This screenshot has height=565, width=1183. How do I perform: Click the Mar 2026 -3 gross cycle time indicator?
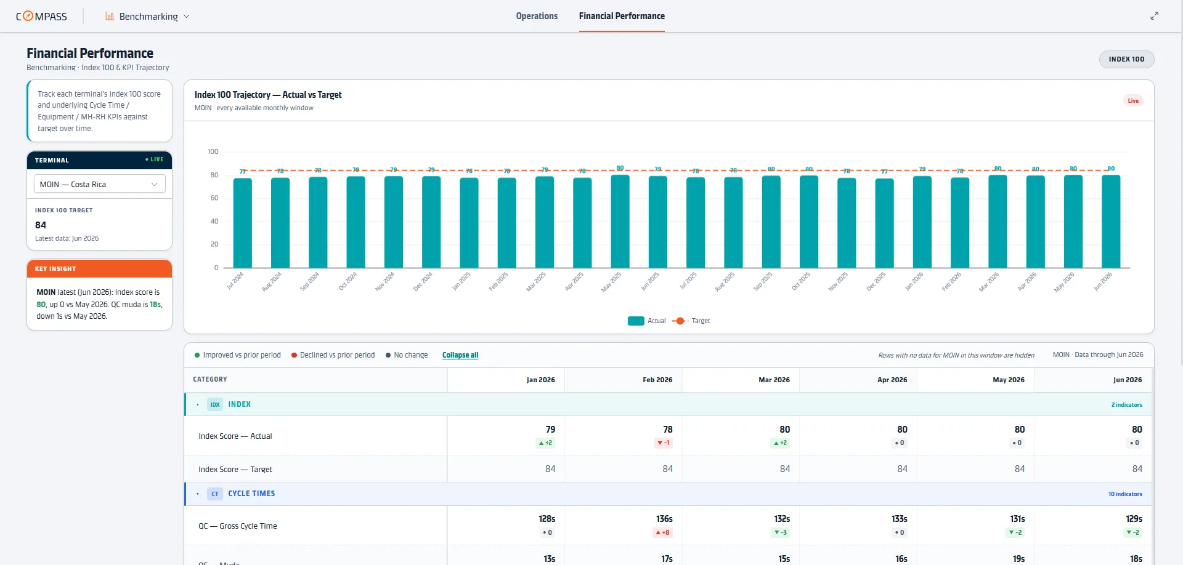780,532
